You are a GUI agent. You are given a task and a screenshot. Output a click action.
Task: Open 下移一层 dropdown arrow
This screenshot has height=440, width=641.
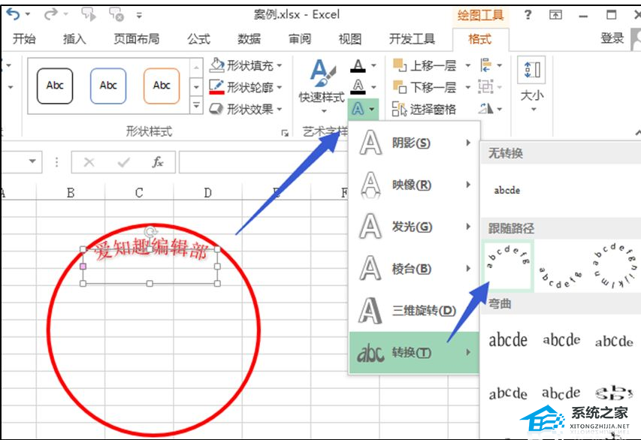click(x=468, y=87)
